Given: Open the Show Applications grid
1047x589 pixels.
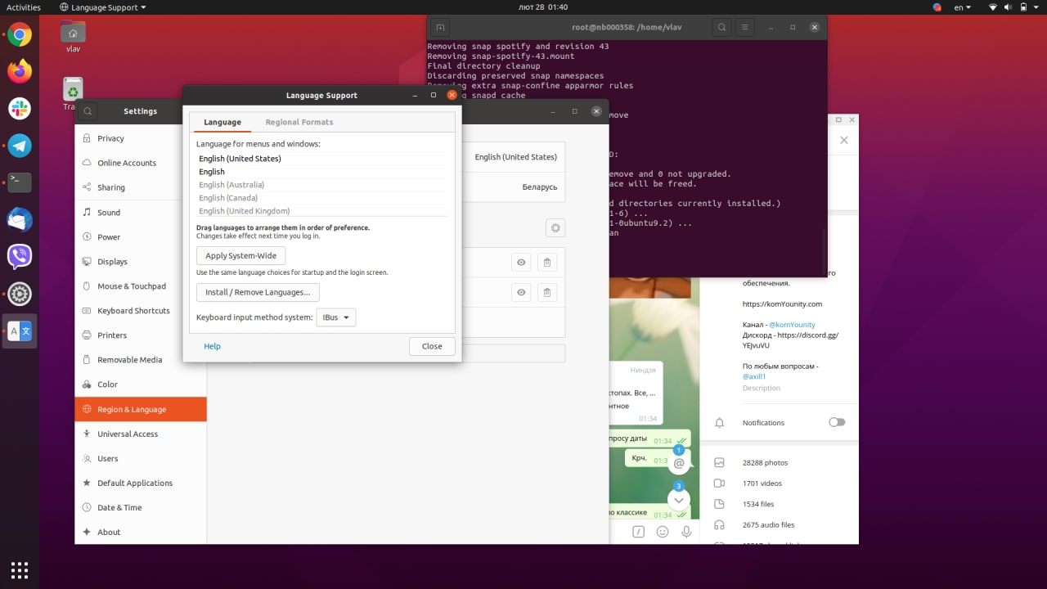Looking at the screenshot, I should [x=20, y=569].
